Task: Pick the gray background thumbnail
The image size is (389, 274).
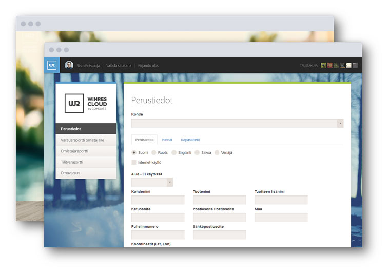Action: [355, 65]
